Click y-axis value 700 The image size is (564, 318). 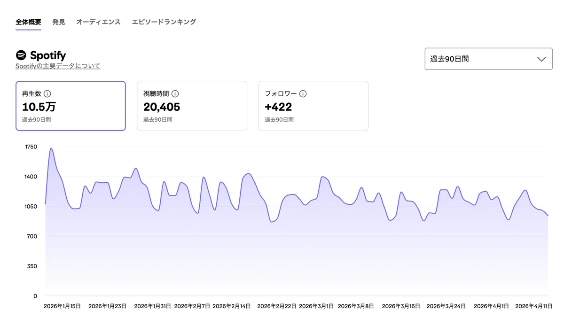[x=32, y=236]
